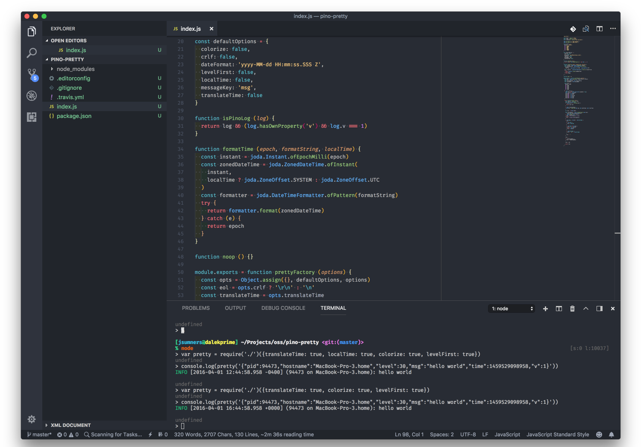Image resolution: width=641 pixels, height=447 pixels.
Task: Open index.js in the pino-pretty tree
Action: (105, 106)
